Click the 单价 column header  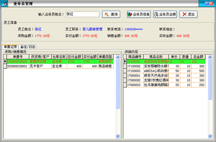click(174, 57)
